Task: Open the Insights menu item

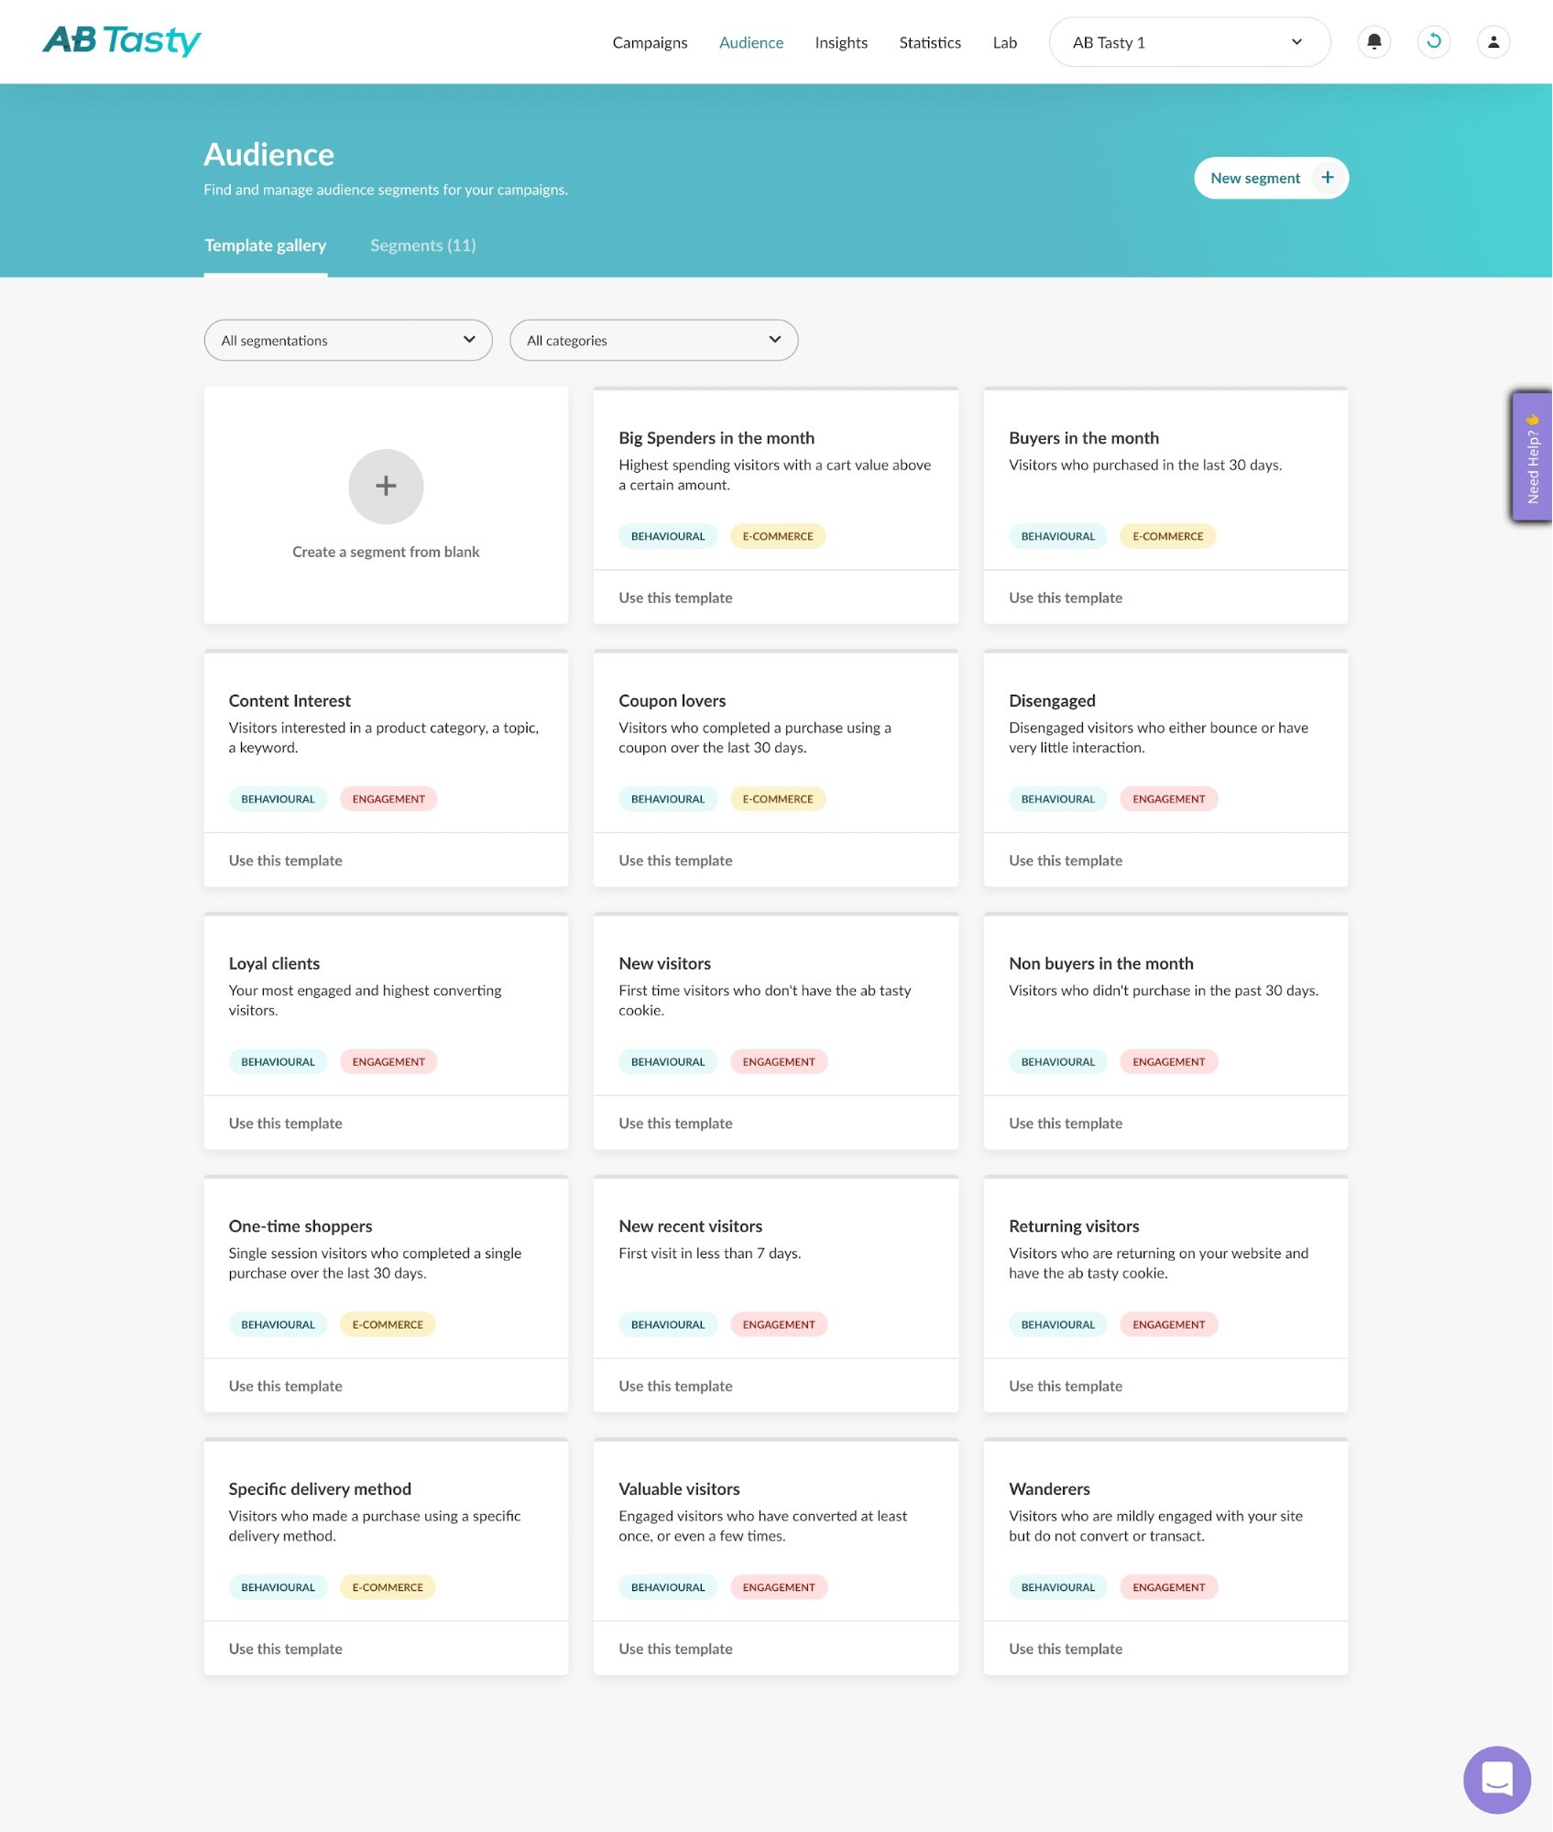Action: tap(840, 42)
